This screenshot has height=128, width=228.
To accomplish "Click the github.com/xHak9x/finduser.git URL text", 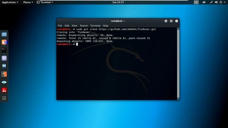I will [127, 29].
